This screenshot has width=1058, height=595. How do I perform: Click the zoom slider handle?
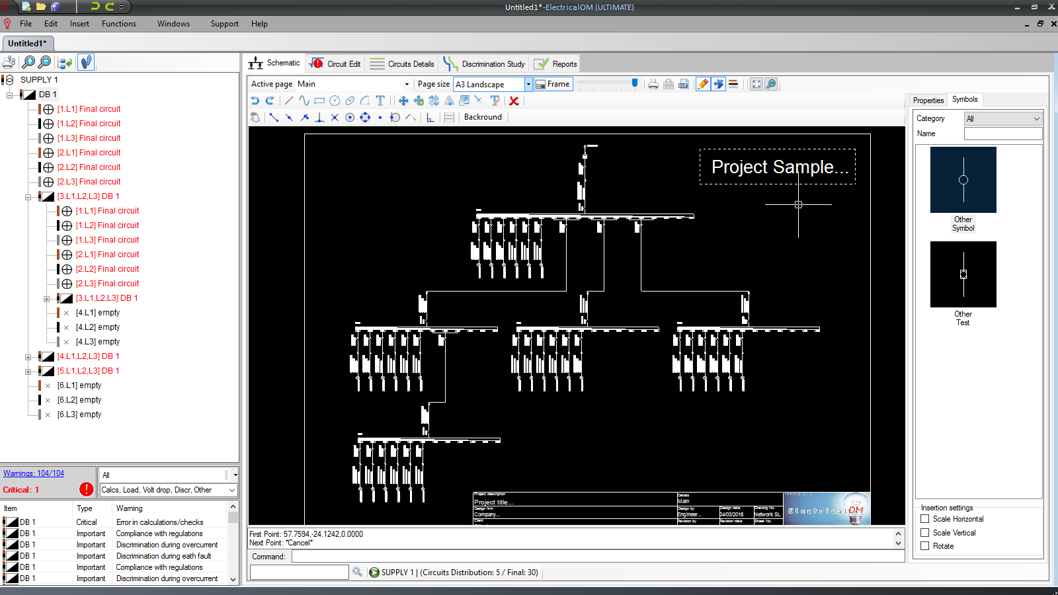(635, 83)
